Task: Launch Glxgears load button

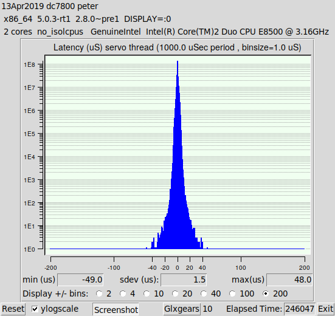Action: 182,309
